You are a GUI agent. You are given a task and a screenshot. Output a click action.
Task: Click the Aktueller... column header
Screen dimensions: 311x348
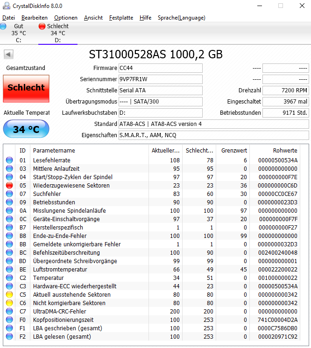pyautogui.click(x=165, y=151)
